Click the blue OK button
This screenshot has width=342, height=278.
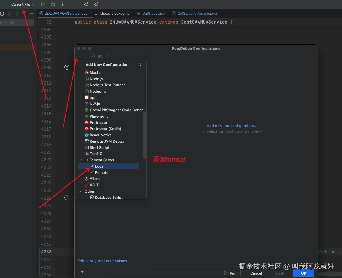pyautogui.click(x=304, y=273)
